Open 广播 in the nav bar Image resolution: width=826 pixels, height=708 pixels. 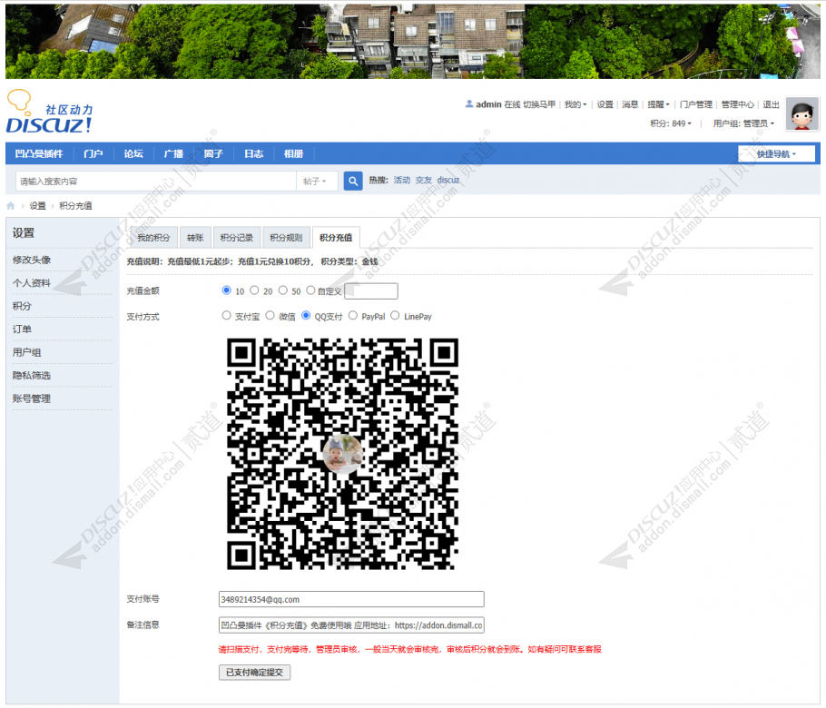[x=173, y=153]
